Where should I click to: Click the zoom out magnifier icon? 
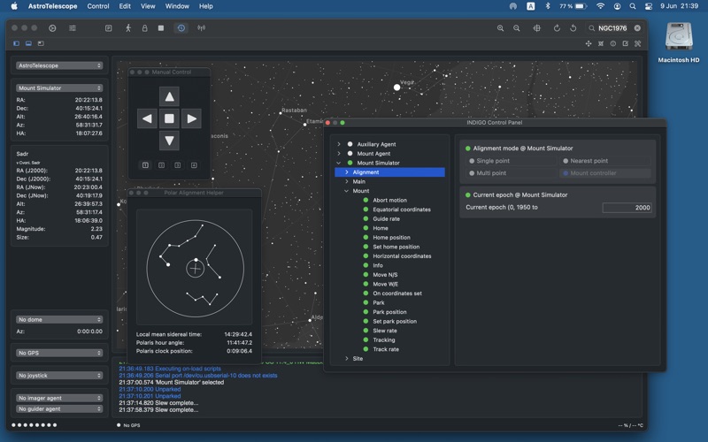pos(516,28)
